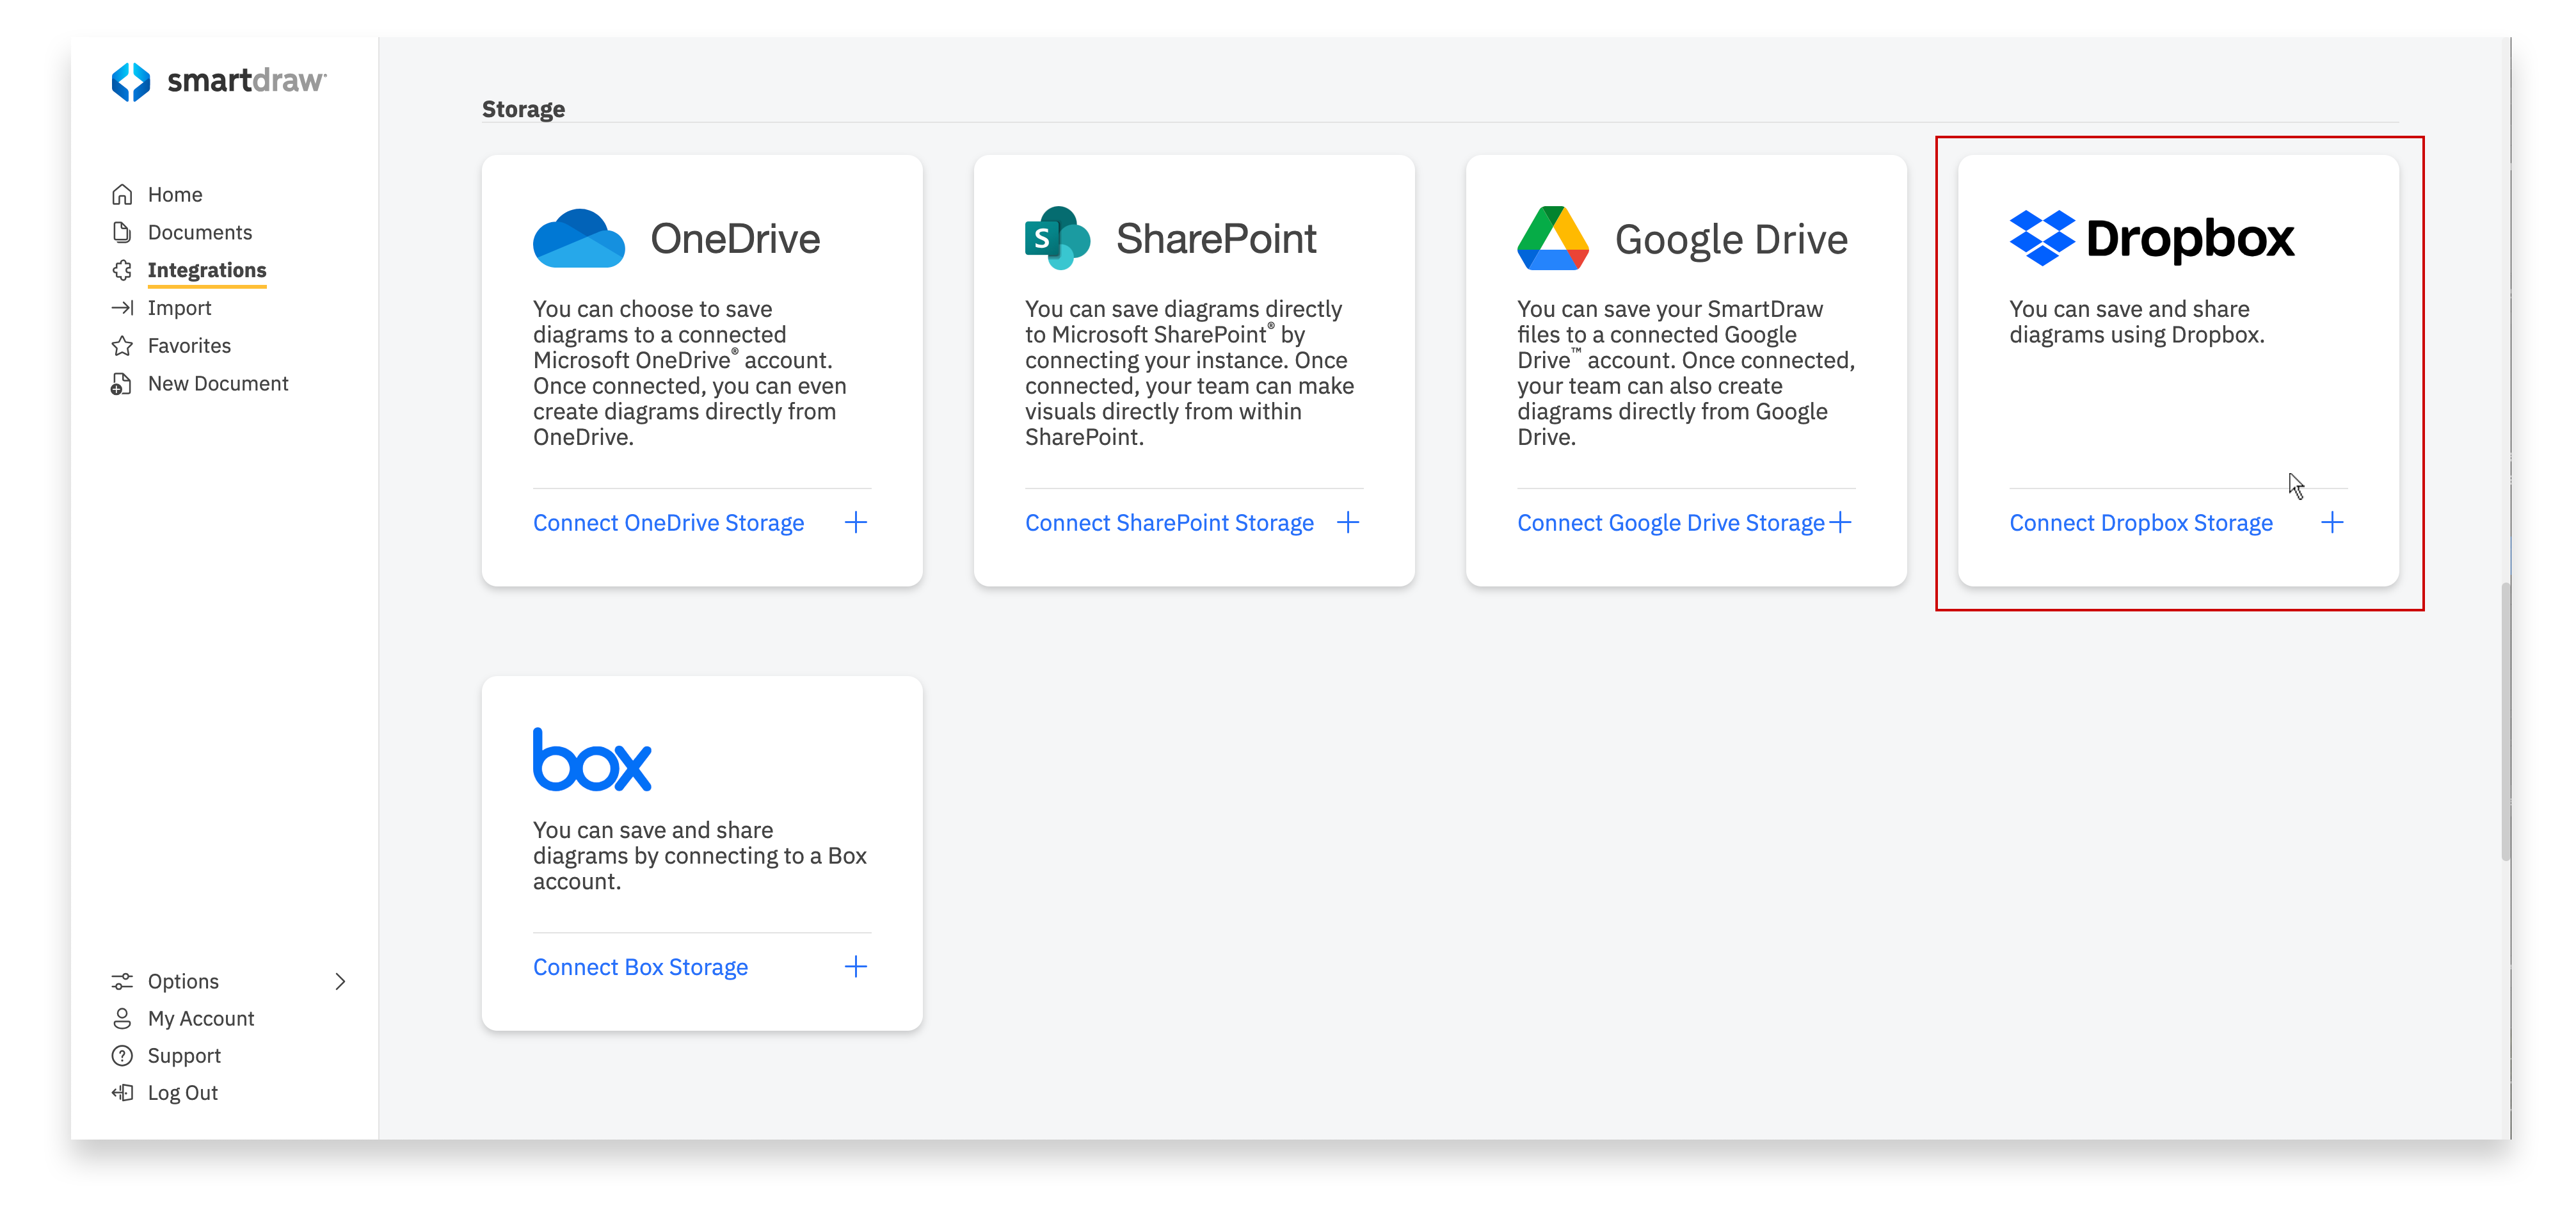This screenshot has width=2576, height=1210.
Task: Click the OneDrive cloud logo
Action: (580, 238)
